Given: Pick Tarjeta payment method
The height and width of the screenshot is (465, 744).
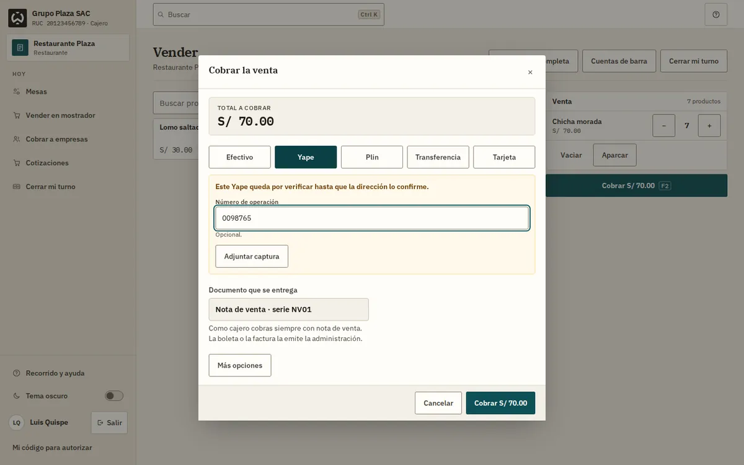Looking at the screenshot, I should tap(504, 157).
